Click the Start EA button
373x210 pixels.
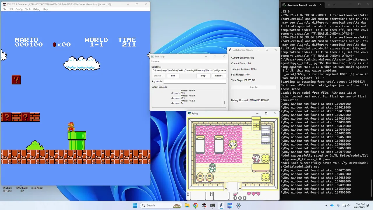click(254, 87)
